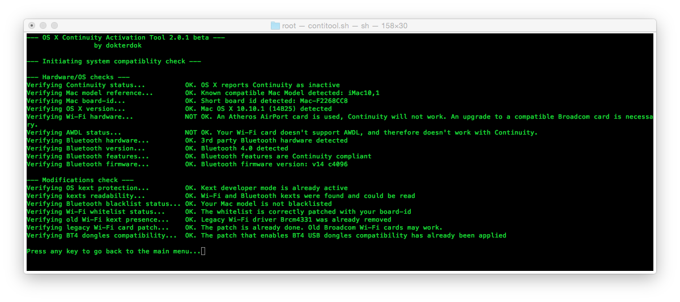Click 'Verifying old Wi-Fi kext presence...' text
The width and height of the screenshot is (680, 302).
[98, 219]
